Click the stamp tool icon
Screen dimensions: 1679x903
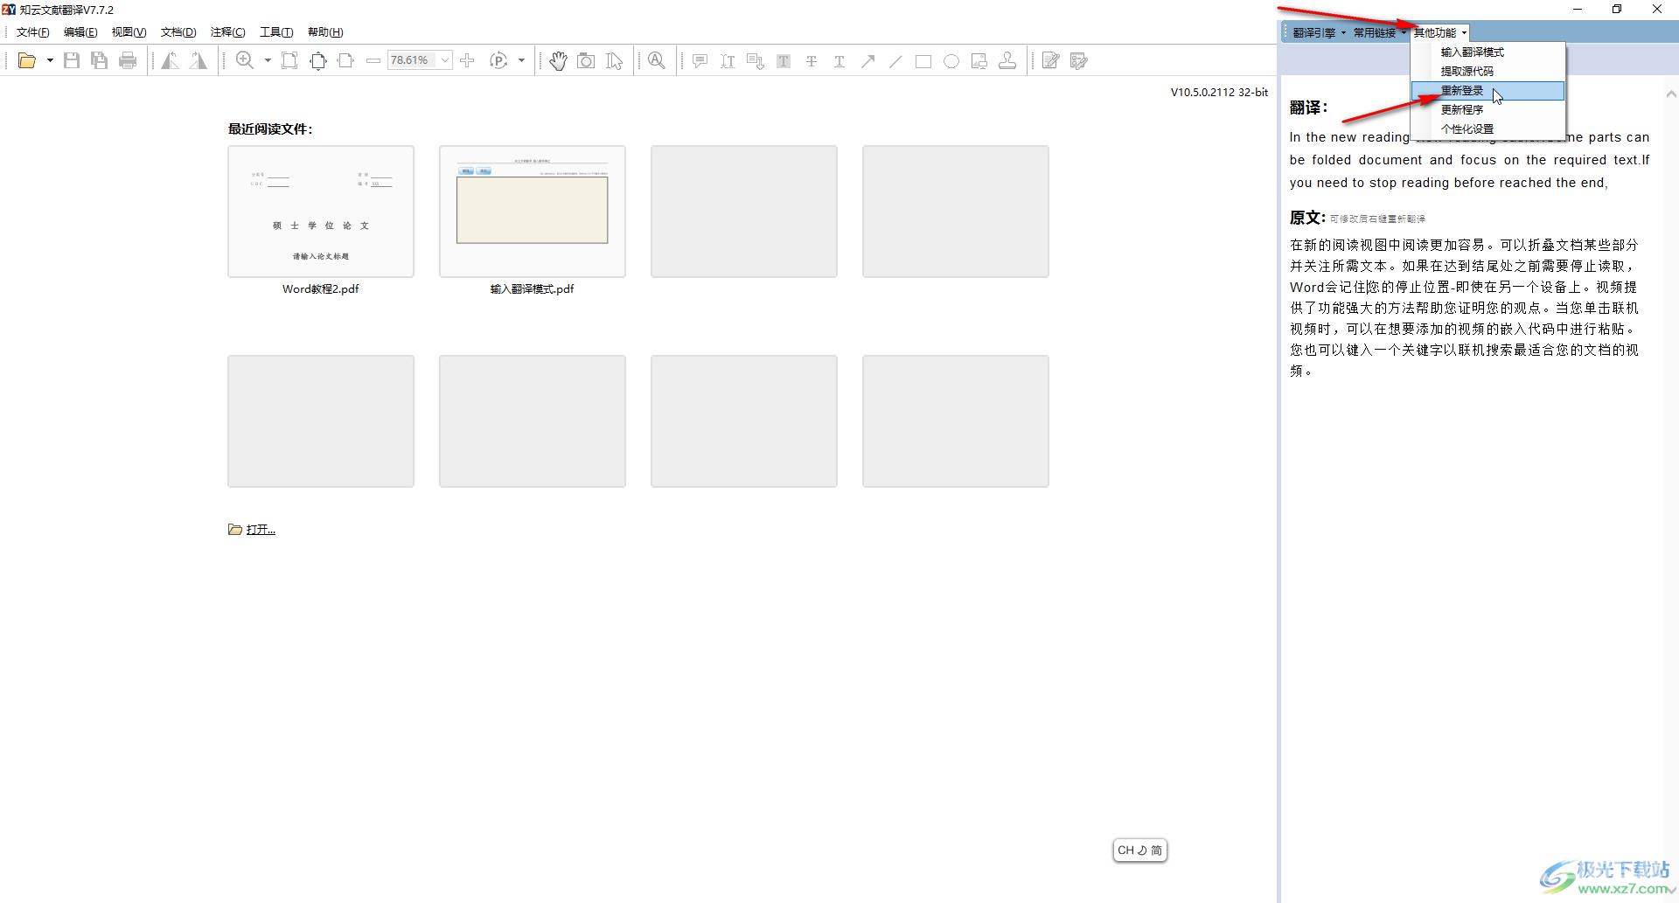1007,60
